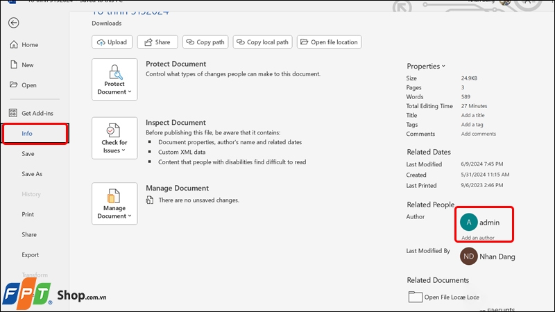Open the Get Add-ins grid icon
The width and height of the screenshot is (555, 312).
click(12, 113)
